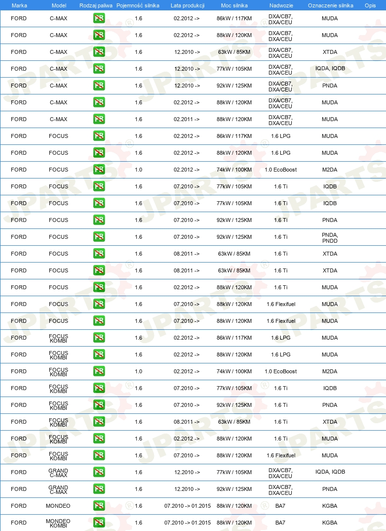
Task: Select fuel icon in C-MAX 02.2011 row
Action: point(99,119)
